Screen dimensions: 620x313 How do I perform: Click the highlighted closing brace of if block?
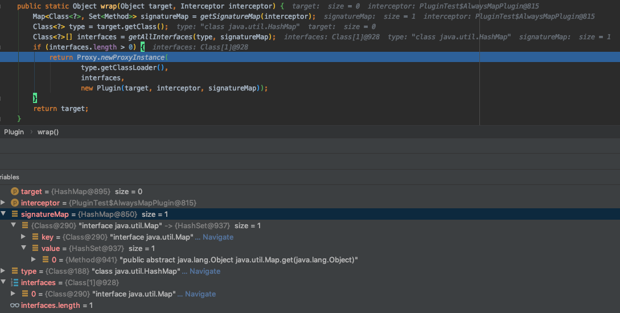(x=35, y=98)
